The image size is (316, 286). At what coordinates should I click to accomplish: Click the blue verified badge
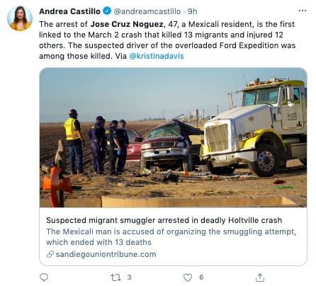107,11
